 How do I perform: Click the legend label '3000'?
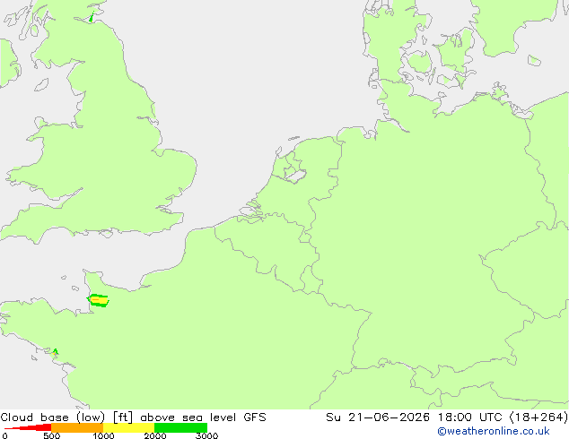point(206,435)
